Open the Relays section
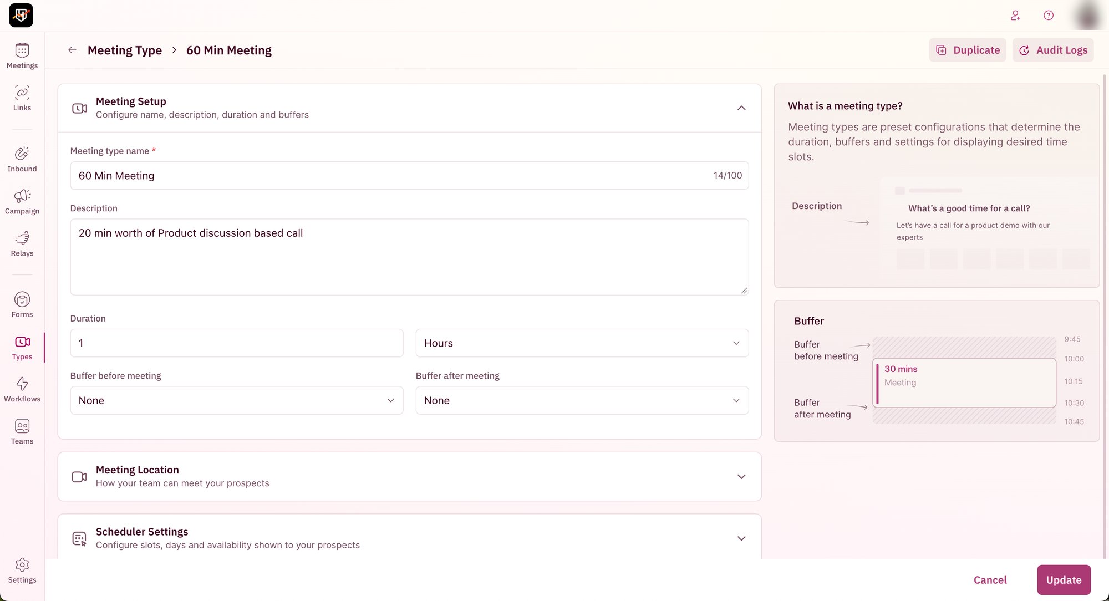 [x=22, y=244]
